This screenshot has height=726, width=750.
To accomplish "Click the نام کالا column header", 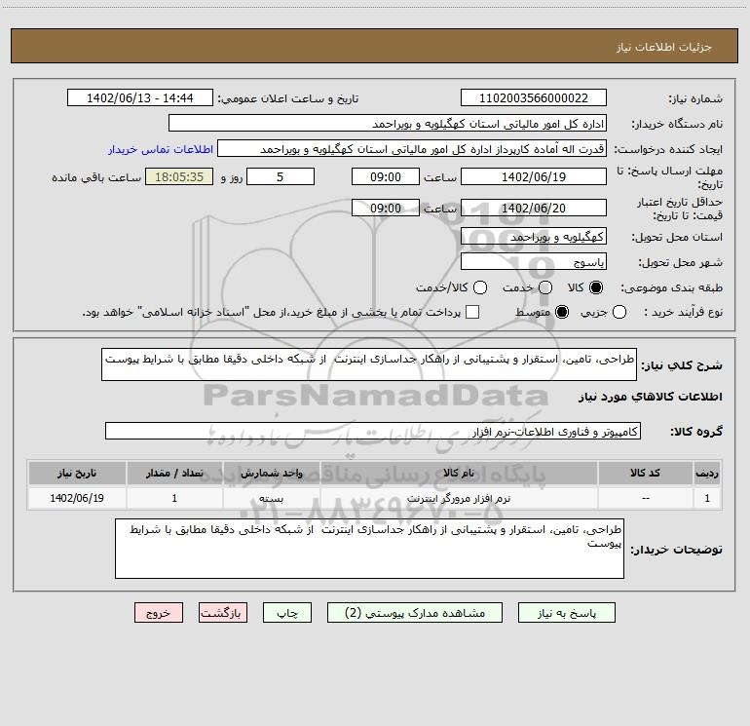I will 459,474.
